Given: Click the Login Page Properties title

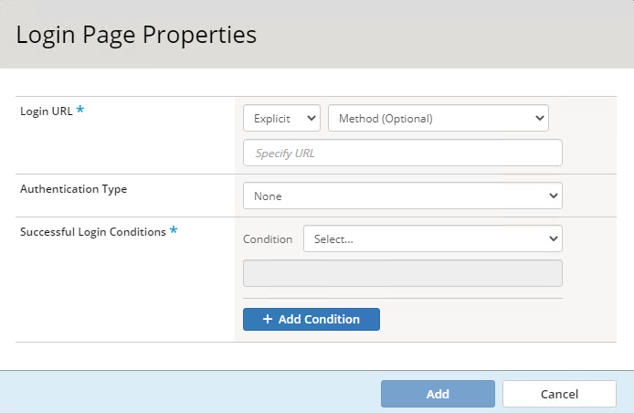Looking at the screenshot, I should point(136,36).
